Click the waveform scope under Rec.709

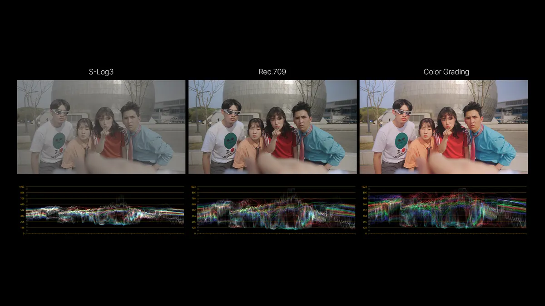pos(272,210)
